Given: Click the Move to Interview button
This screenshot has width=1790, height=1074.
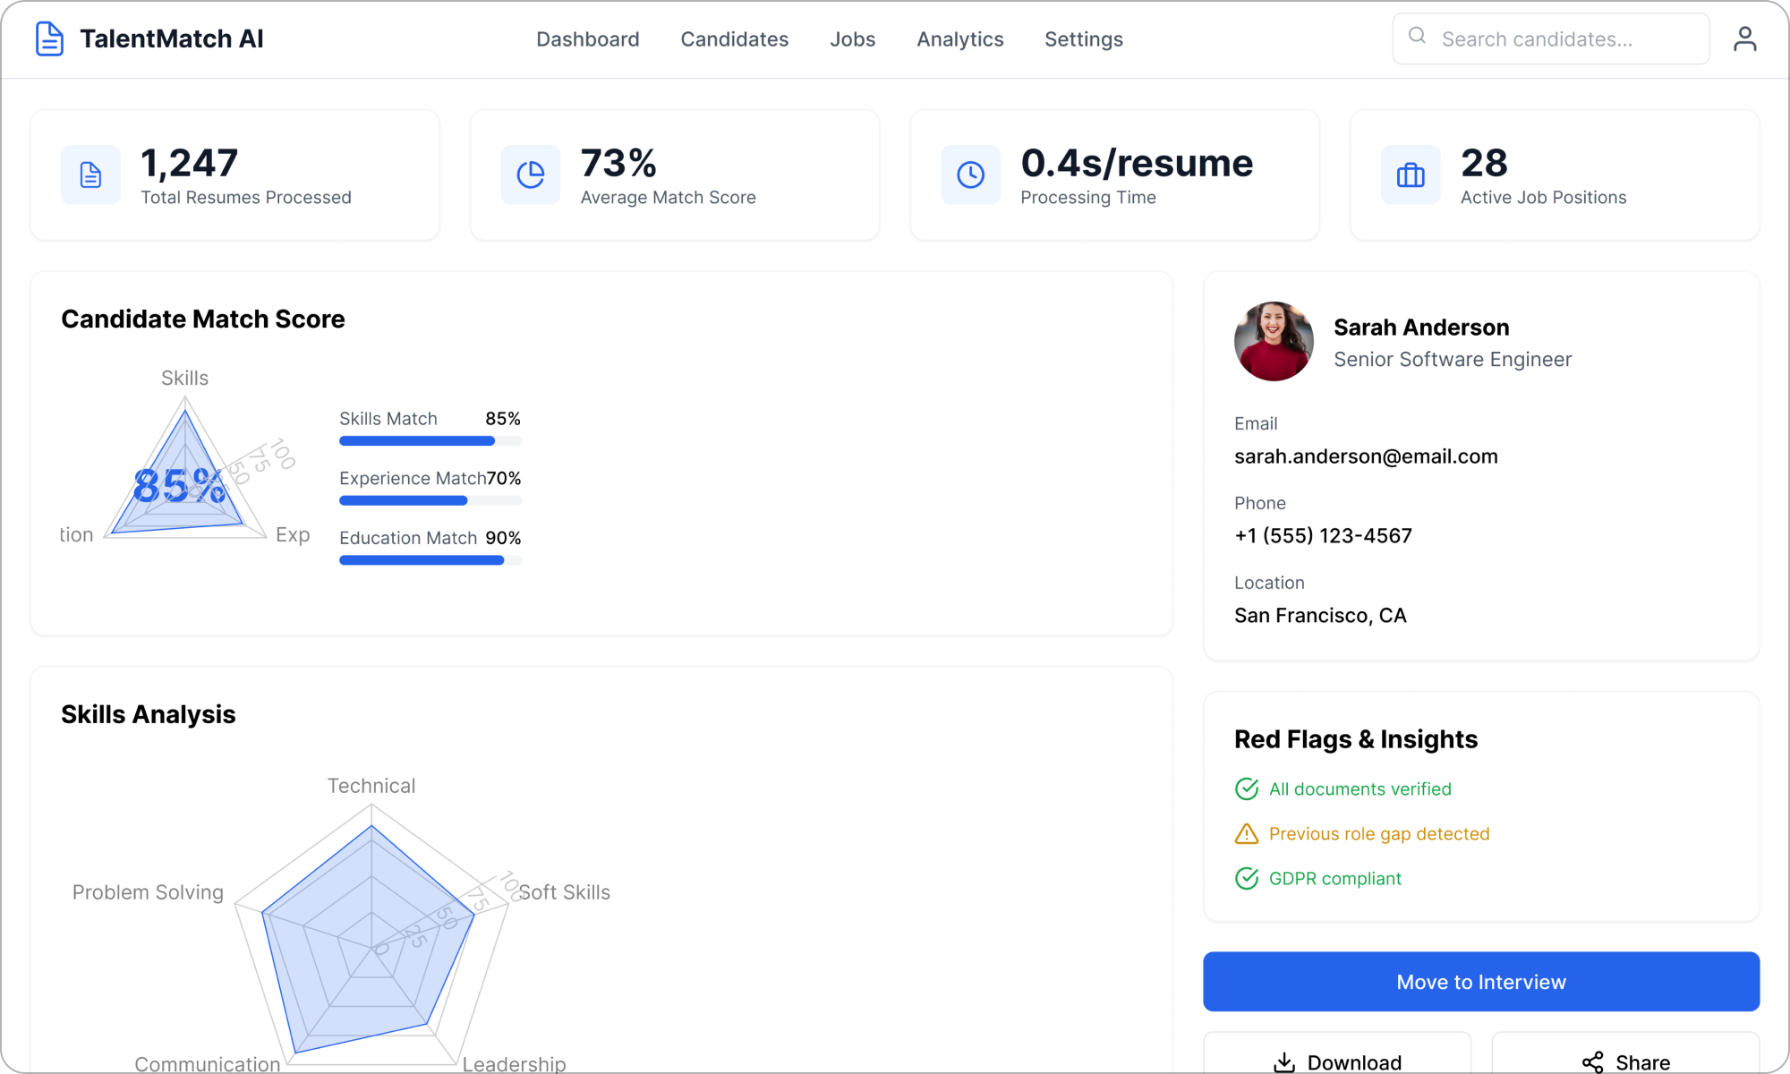Looking at the screenshot, I should point(1480,981).
